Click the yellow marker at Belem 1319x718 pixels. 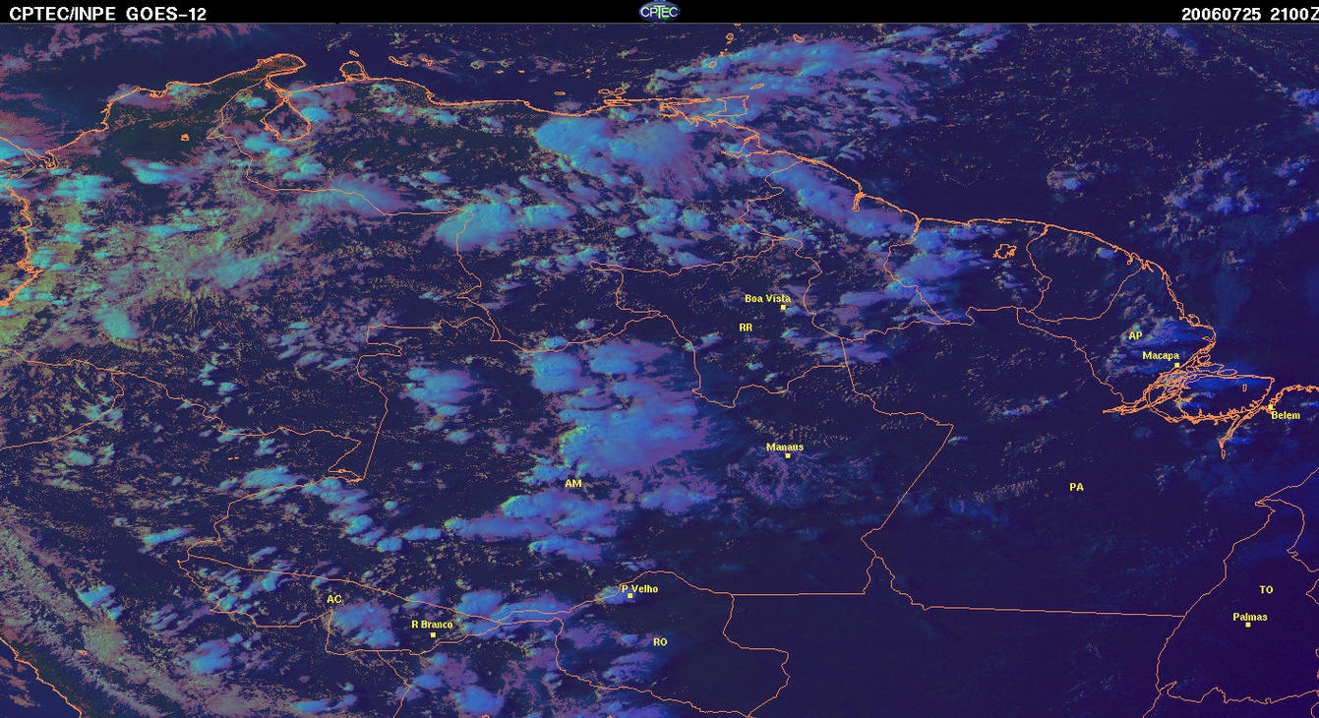coord(1270,407)
